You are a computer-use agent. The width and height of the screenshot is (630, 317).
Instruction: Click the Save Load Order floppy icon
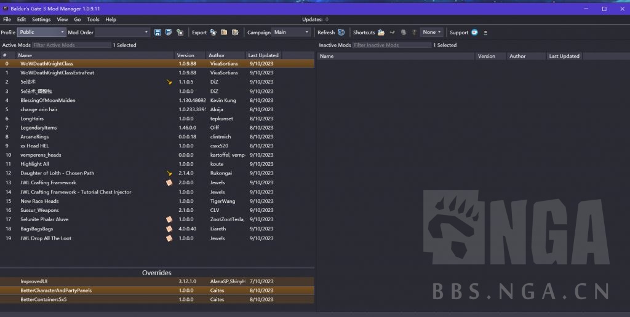click(157, 32)
